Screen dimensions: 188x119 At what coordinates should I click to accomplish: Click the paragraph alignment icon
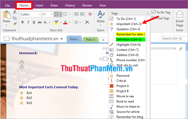coord(76,22)
